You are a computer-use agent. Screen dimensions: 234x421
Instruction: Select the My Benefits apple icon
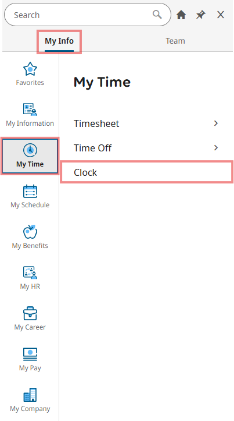click(x=30, y=231)
